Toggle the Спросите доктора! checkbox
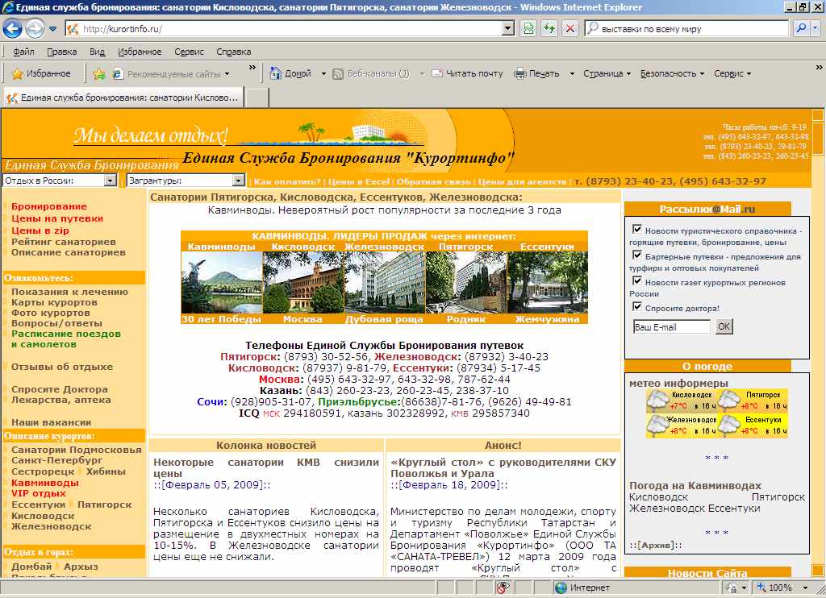The width and height of the screenshot is (826, 598). [x=637, y=306]
